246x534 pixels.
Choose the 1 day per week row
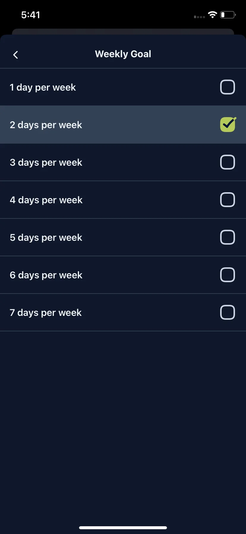tap(123, 87)
